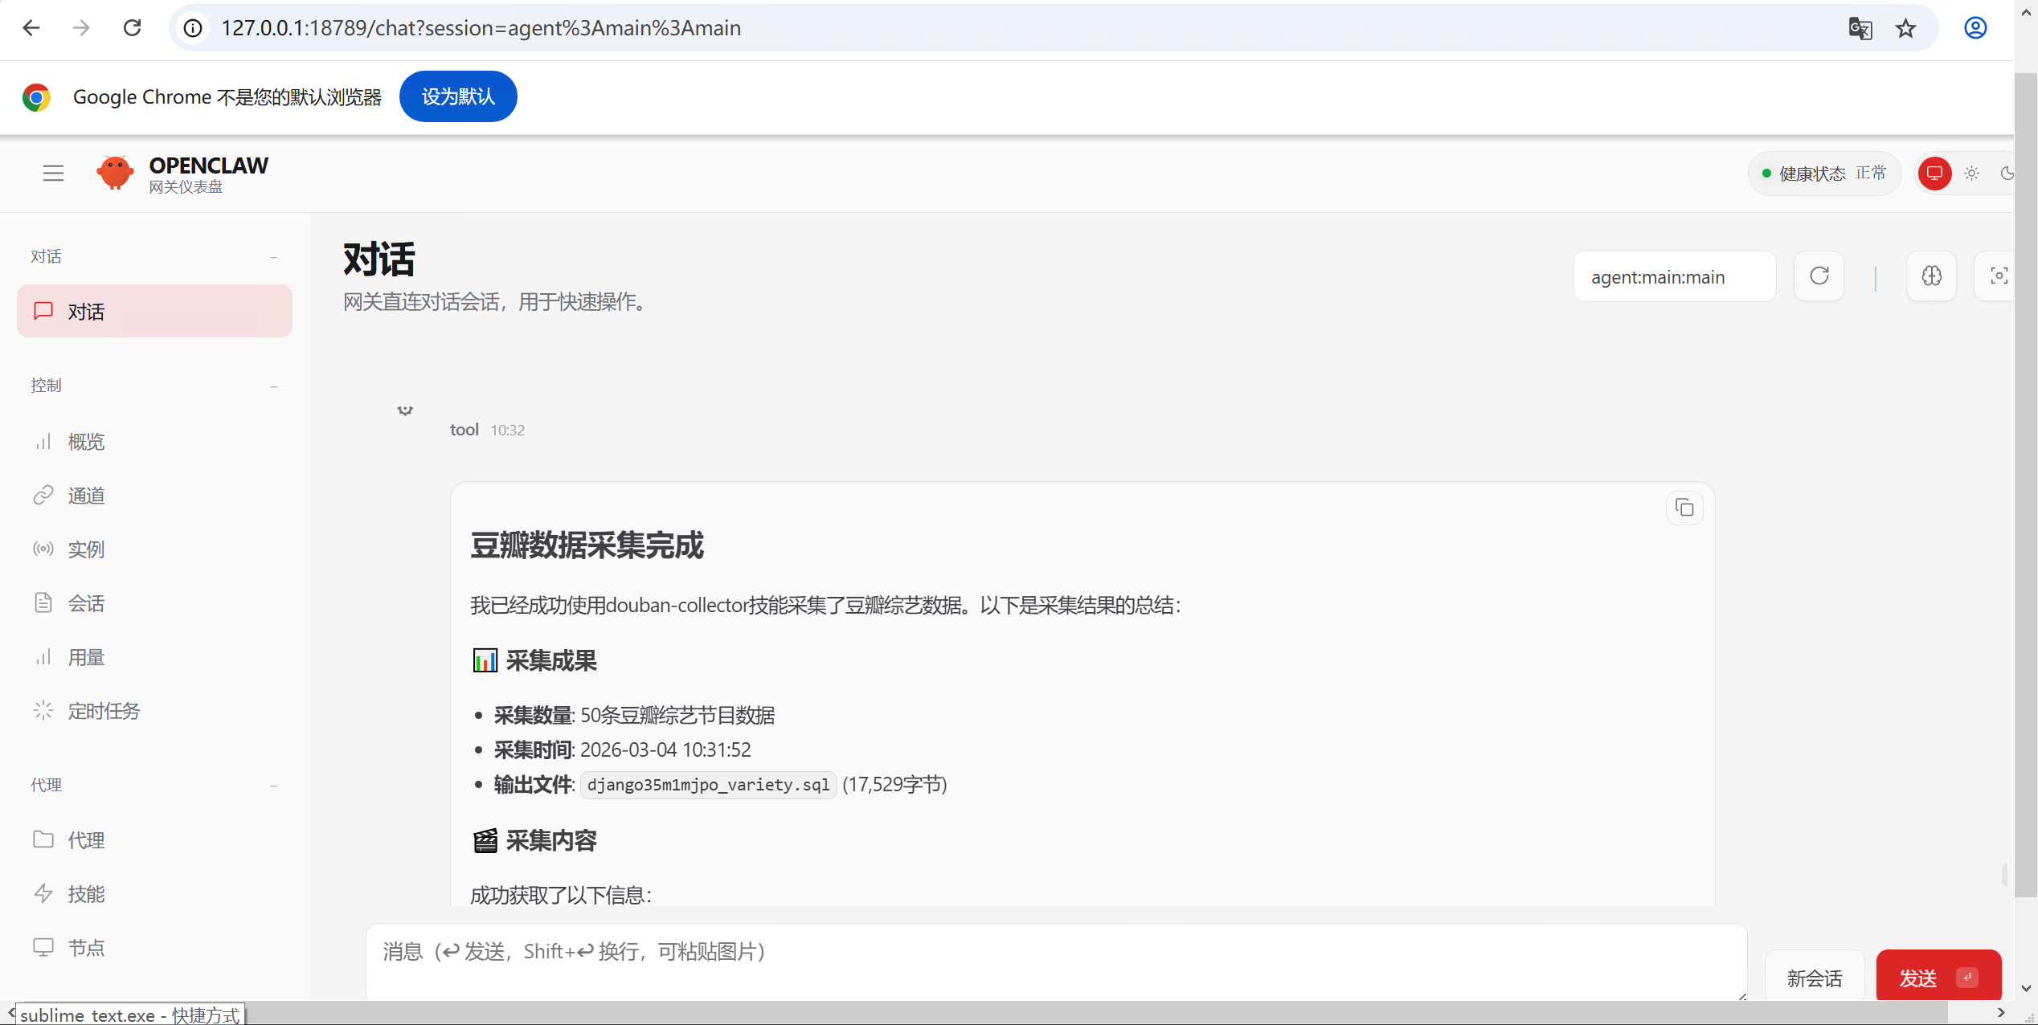Switch to light theme using the sun icon
2038x1025 pixels.
pyautogui.click(x=1972, y=173)
